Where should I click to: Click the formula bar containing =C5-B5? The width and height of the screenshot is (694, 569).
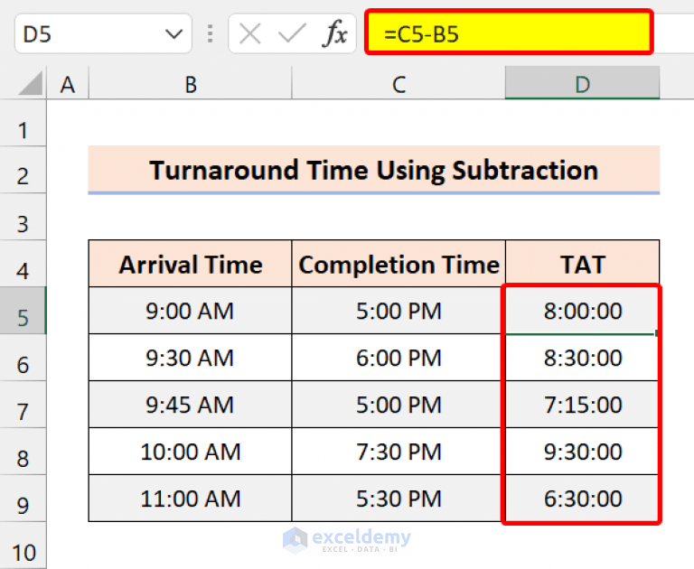(x=509, y=33)
